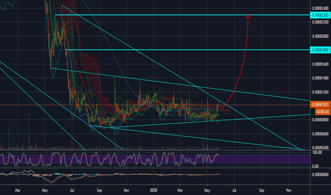The height and width of the screenshot is (195, 331).
Task: Click the first Mar label on time axis
Action: tap(18, 190)
